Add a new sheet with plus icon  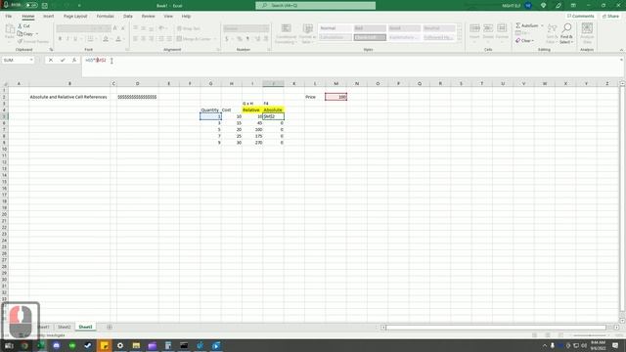click(109, 327)
